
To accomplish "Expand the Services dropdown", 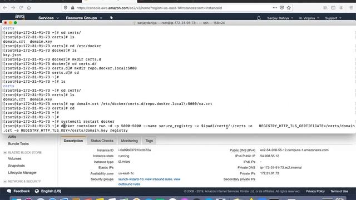I will coord(48,18).
